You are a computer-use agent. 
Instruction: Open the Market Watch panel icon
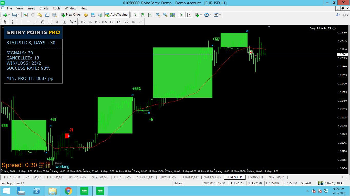(26, 15)
